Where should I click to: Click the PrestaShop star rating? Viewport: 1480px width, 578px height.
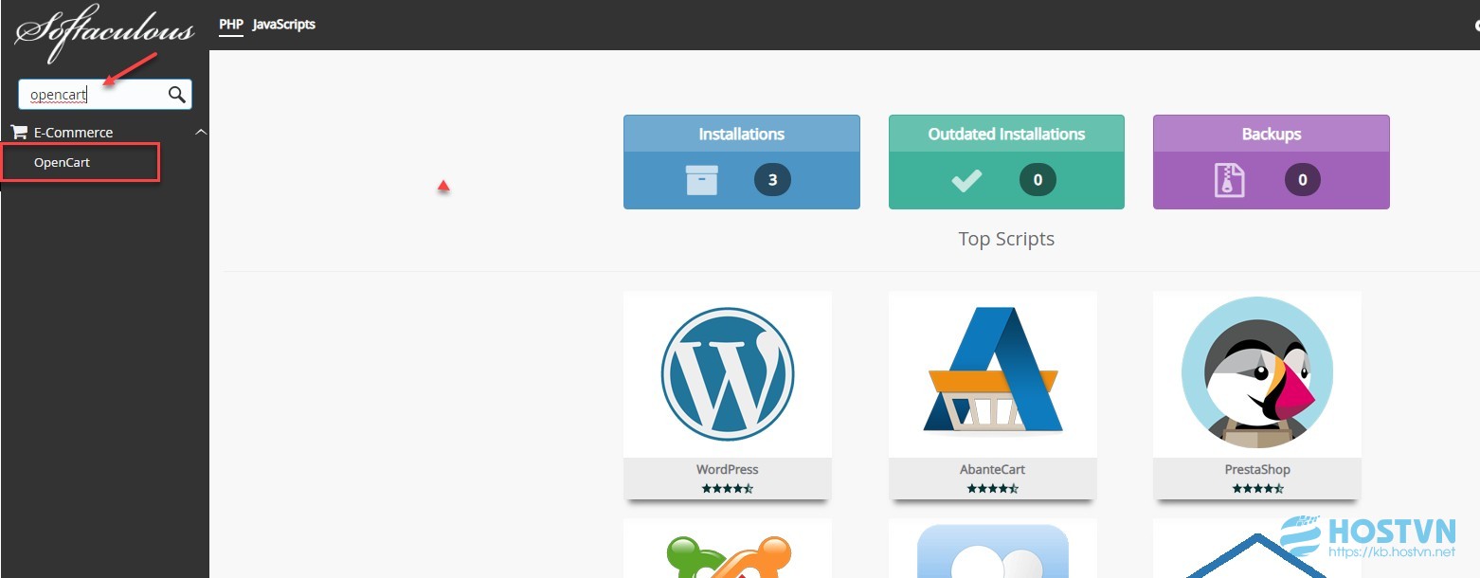tap(1257, 489)
